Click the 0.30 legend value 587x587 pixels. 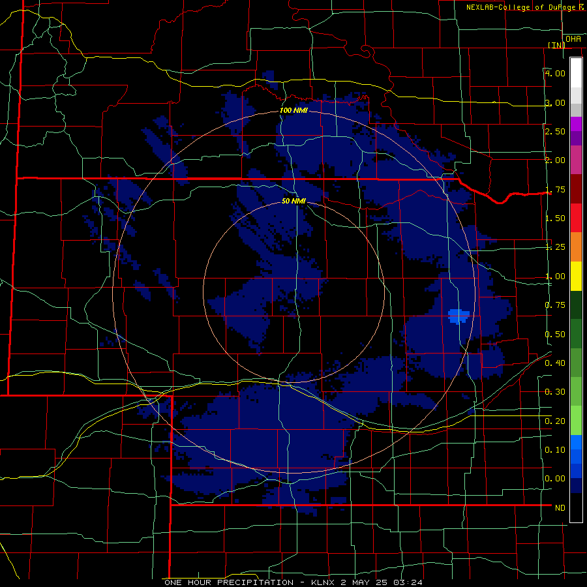pos(555,392)
